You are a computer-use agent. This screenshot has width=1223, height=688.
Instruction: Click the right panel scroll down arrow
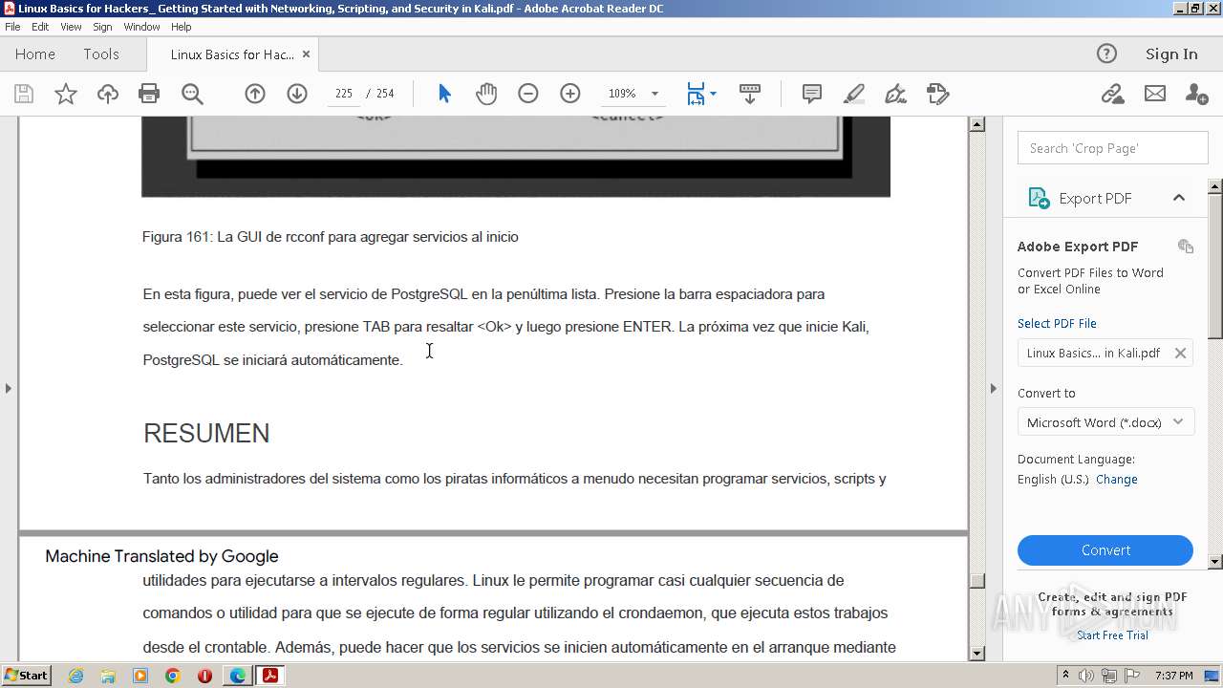point(1215,562)
